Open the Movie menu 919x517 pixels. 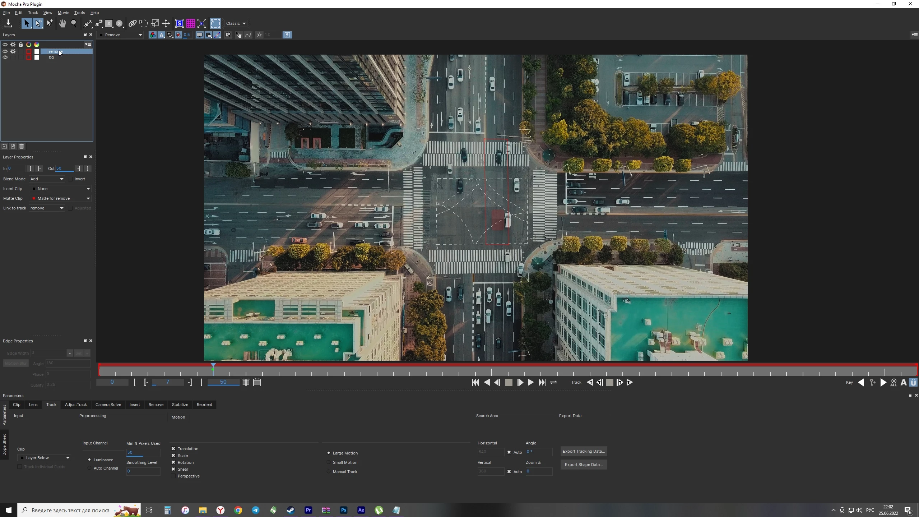(63, 13)
